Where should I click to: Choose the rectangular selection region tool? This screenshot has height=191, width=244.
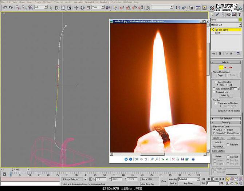tap(63, 8)
